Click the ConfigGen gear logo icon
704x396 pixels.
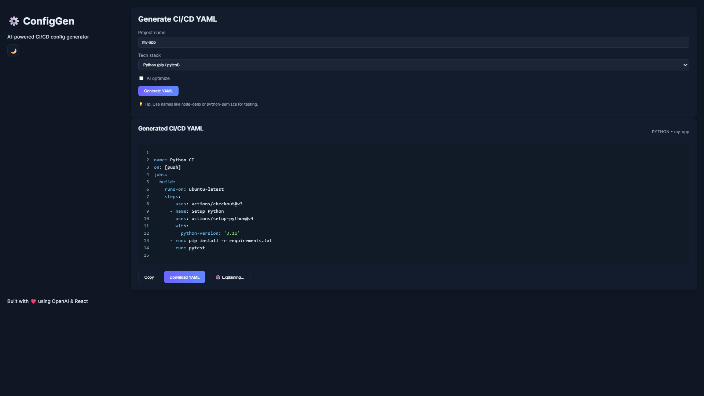click(14, 21)
